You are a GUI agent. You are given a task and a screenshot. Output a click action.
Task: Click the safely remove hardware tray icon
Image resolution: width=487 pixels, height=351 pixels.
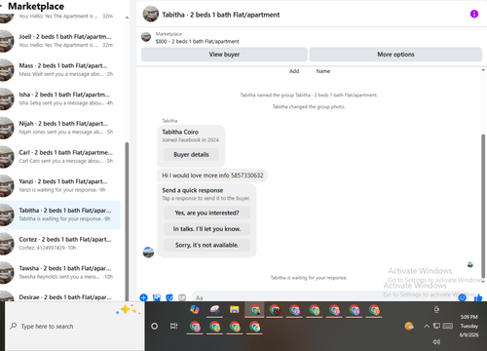tap(436, 309)
